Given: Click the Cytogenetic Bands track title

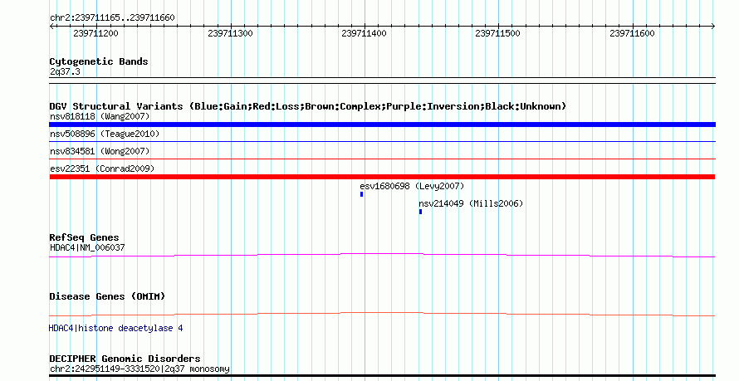Looking at the screenshot, I should pos(99,61).
